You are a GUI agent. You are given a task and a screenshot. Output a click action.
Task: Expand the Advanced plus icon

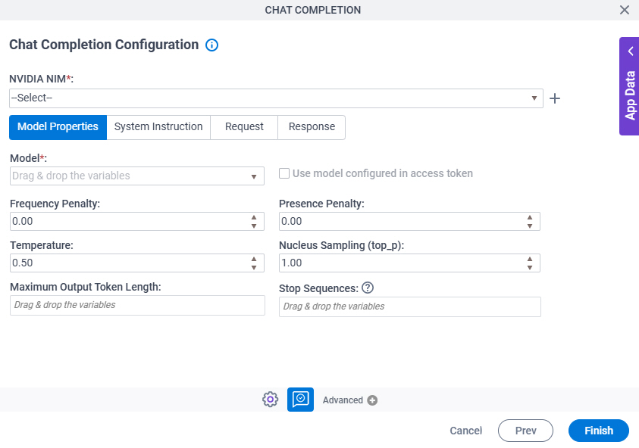click(x=372, y=400)
